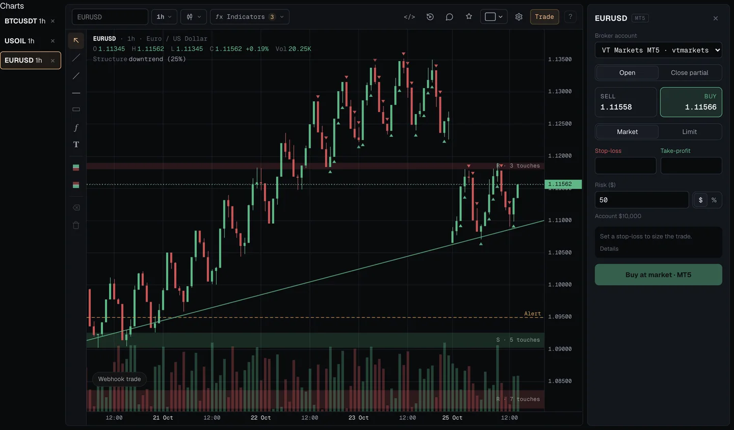Open the chat comments icon
Image resolution: width=734 pixels, height=430 pixels.
tap(449, 17)
